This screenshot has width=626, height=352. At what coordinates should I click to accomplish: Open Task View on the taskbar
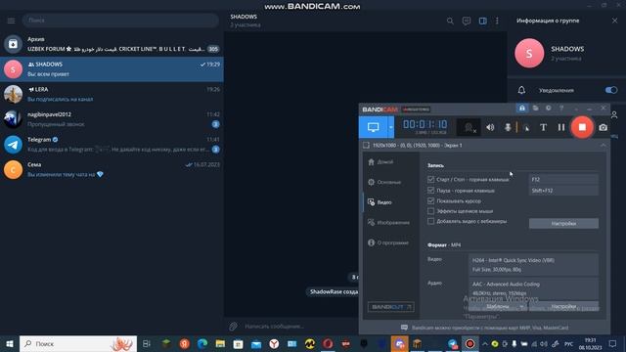pos(147,343)
